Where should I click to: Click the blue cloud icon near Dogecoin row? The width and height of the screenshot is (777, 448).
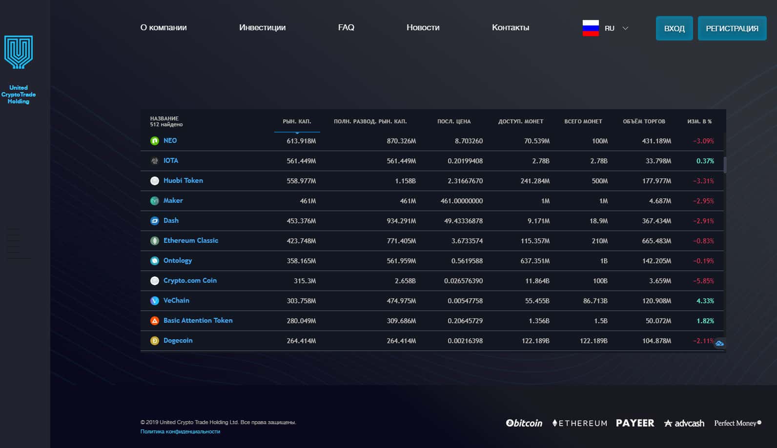pos(719,344)
